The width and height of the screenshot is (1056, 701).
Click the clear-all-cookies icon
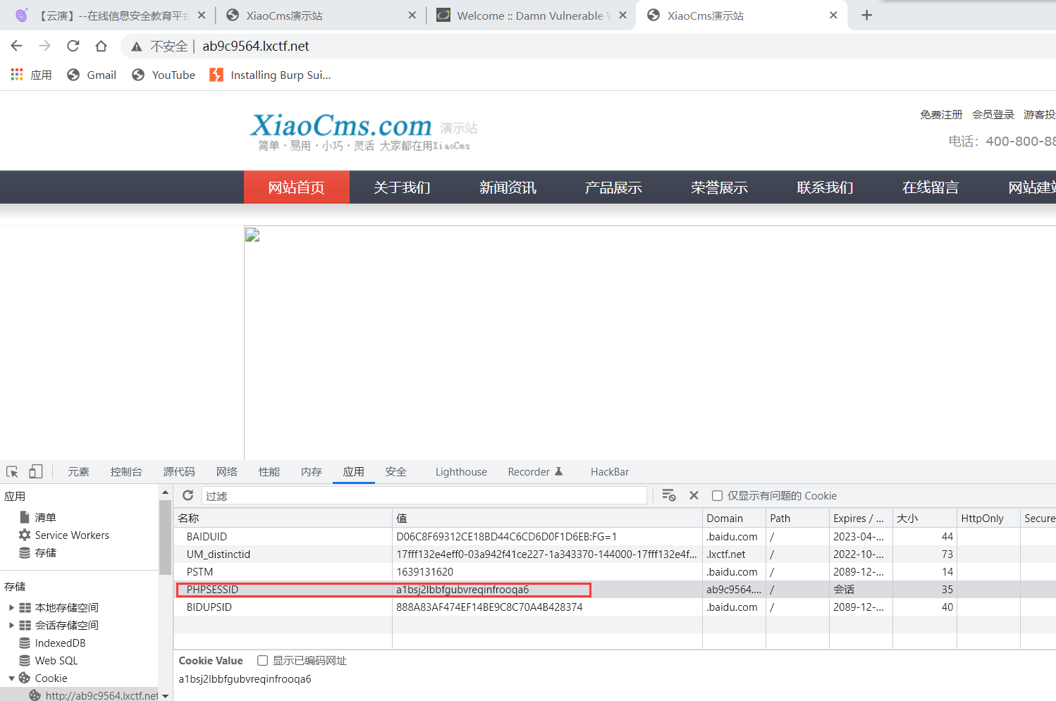click(x=669, y=495)
